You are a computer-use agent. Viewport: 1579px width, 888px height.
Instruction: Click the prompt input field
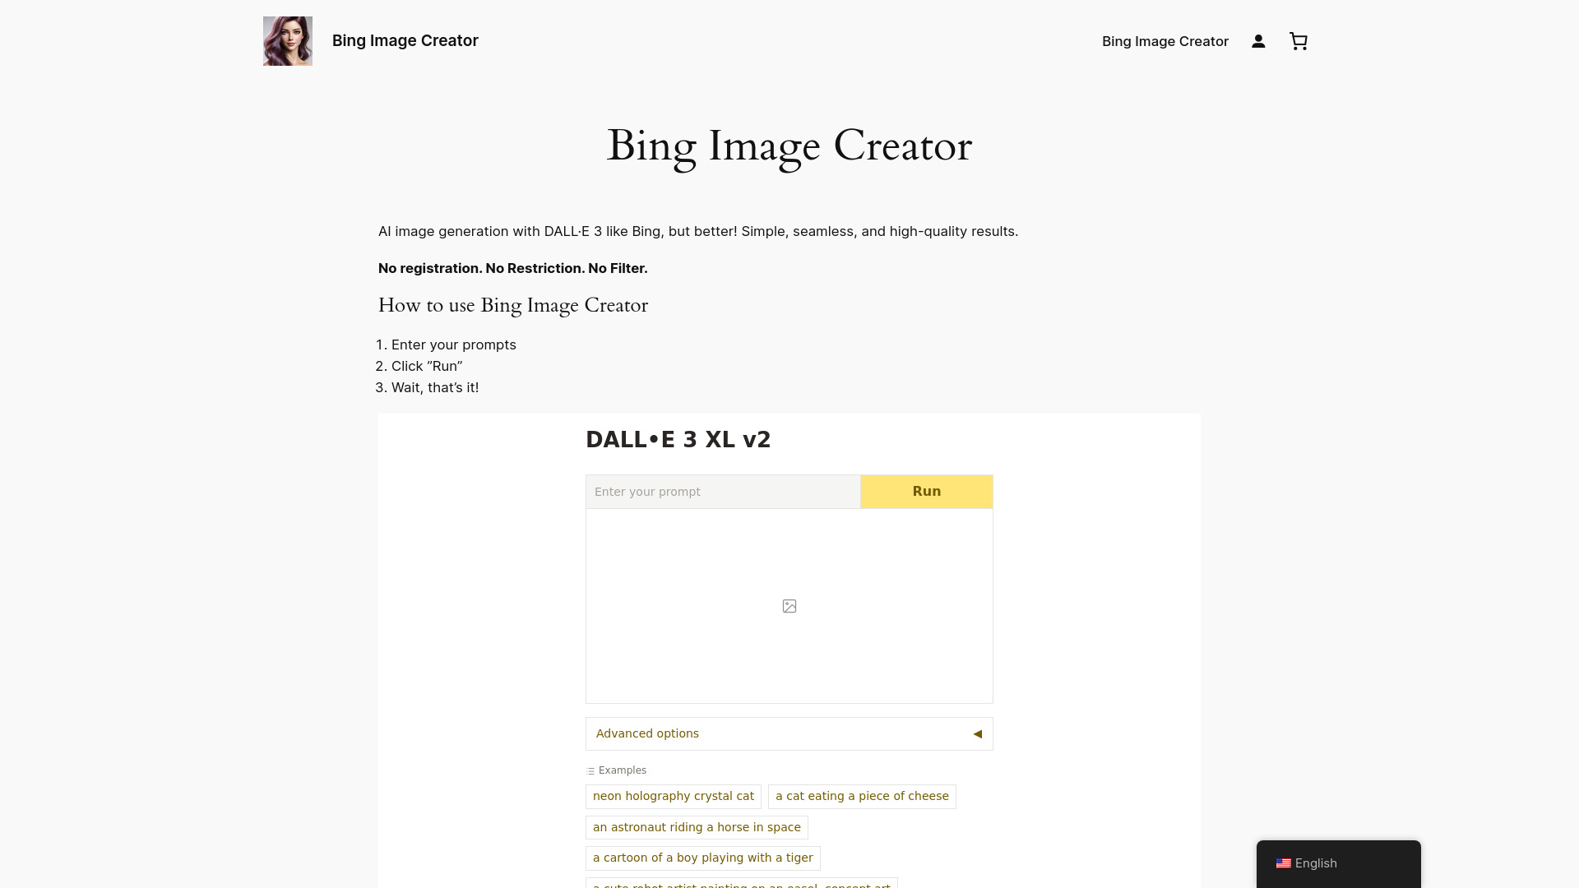click(x=722, y=491)
